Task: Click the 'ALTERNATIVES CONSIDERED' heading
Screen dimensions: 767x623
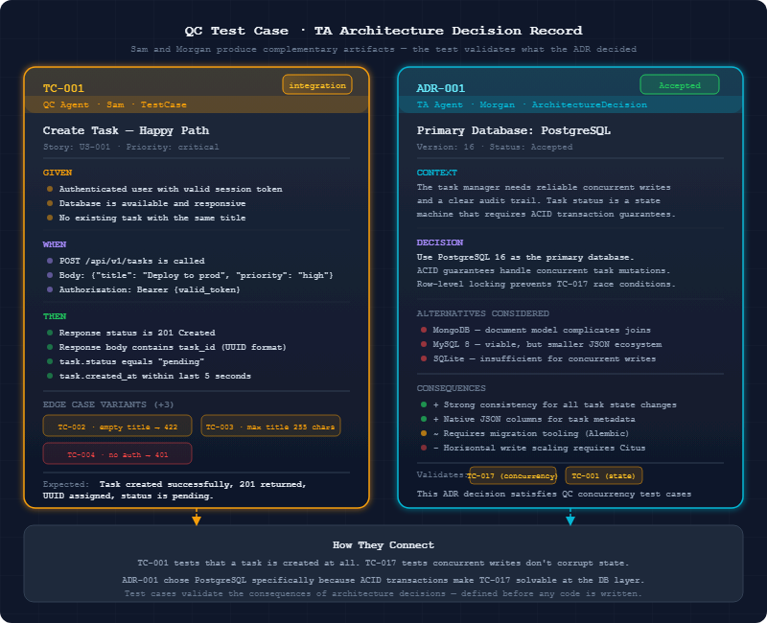Action: (483, 313)
